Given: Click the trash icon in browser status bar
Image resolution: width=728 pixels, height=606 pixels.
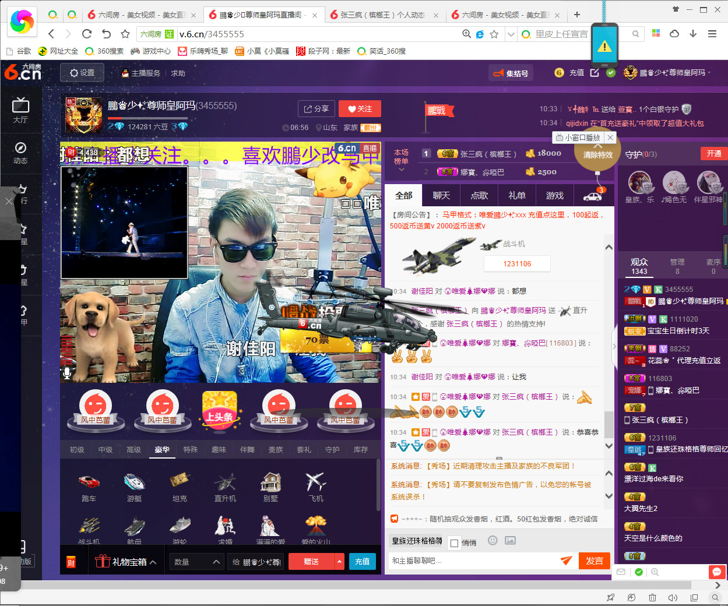Looking at the screenshot, I should point(652,597).
